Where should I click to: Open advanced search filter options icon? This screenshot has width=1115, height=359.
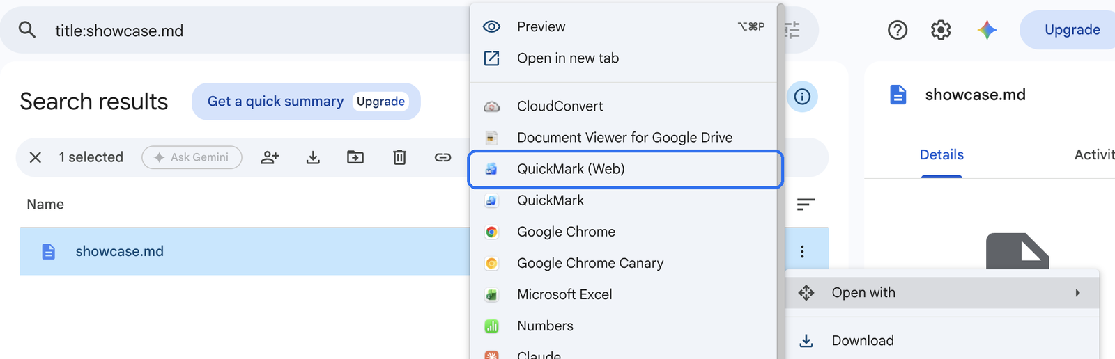(792, 30)
